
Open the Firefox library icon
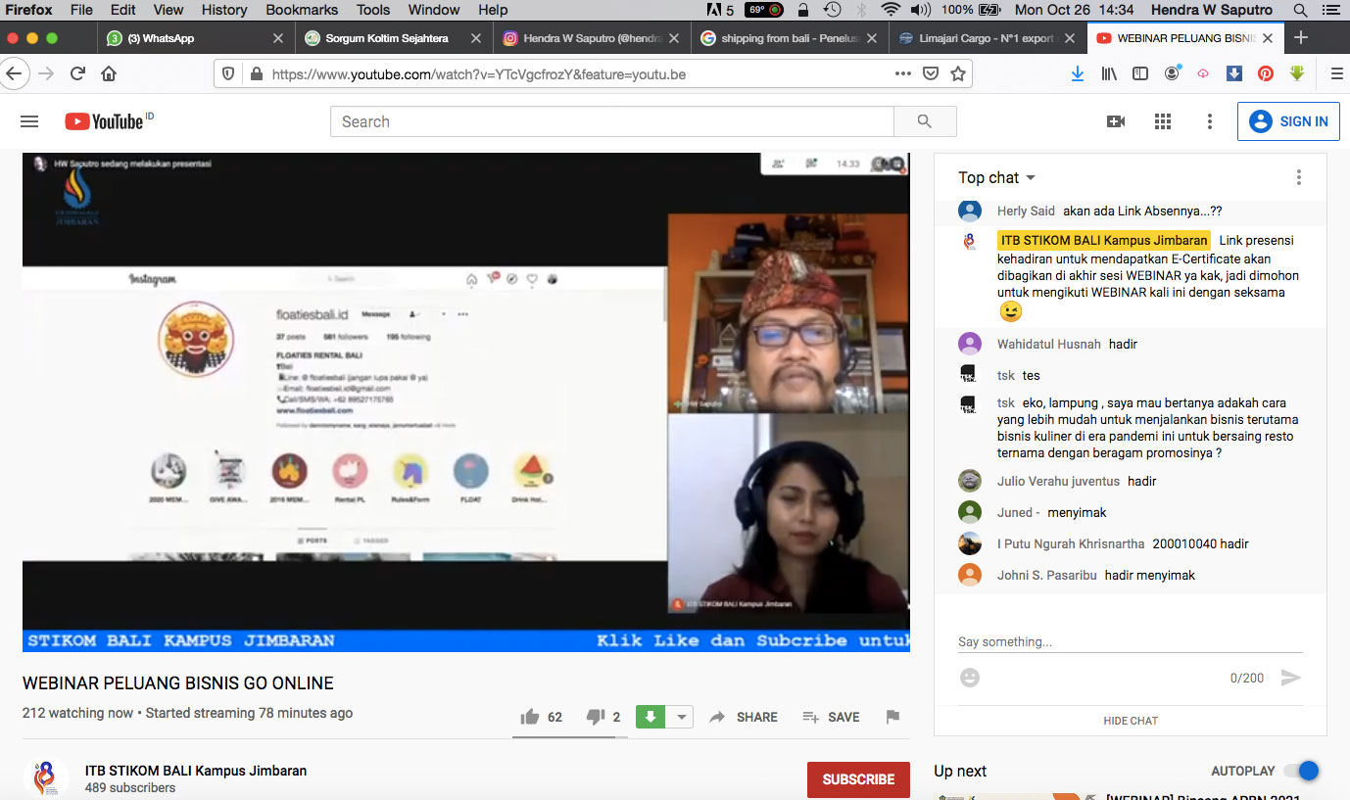pos(1109,73)
